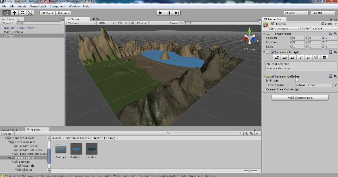Screen dimensions: 338x177
Task: Click Standard Assets in breadcrumb path
Action: (x=77, y=138)
